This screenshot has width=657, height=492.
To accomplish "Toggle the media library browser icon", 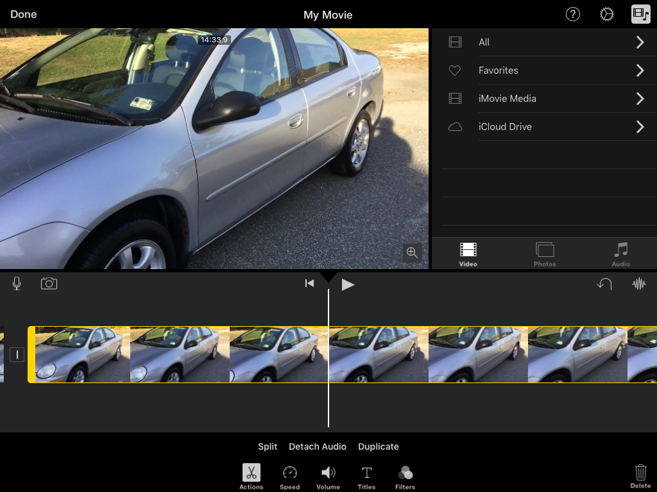I will (x=640, y=14).
